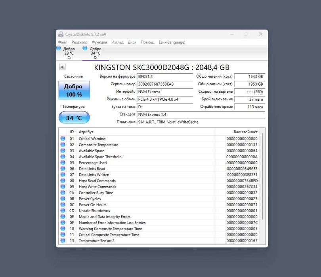Click the KINGSTON SKC3000D2048G model title
Viewport: 321px width, 277px height.
(x=162, y=67)
